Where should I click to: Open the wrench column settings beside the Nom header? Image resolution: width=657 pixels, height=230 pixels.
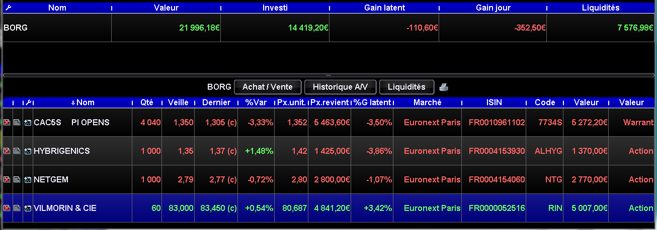28,102
